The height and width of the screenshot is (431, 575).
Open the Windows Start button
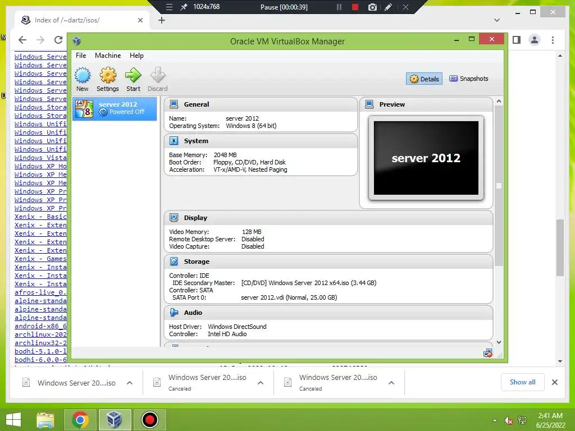coord(13,420)
